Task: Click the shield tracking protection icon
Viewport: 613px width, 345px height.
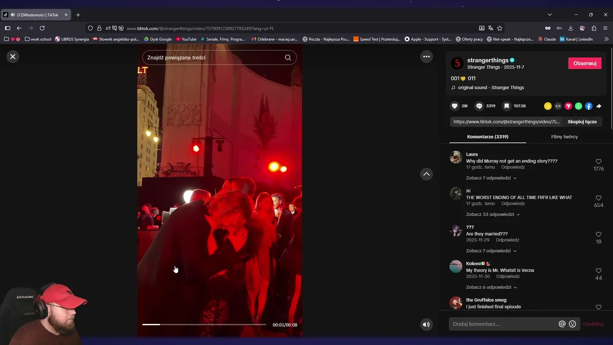Action: [x=90, y=28]
